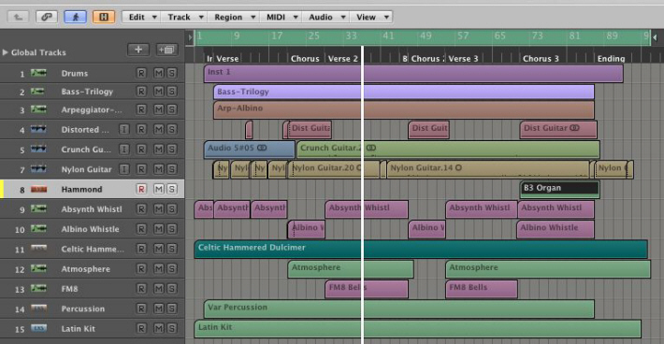The height and width of the screenshot is (344, 664).
Task: Open the Track menu dropdown arrow
Action: 201,18
